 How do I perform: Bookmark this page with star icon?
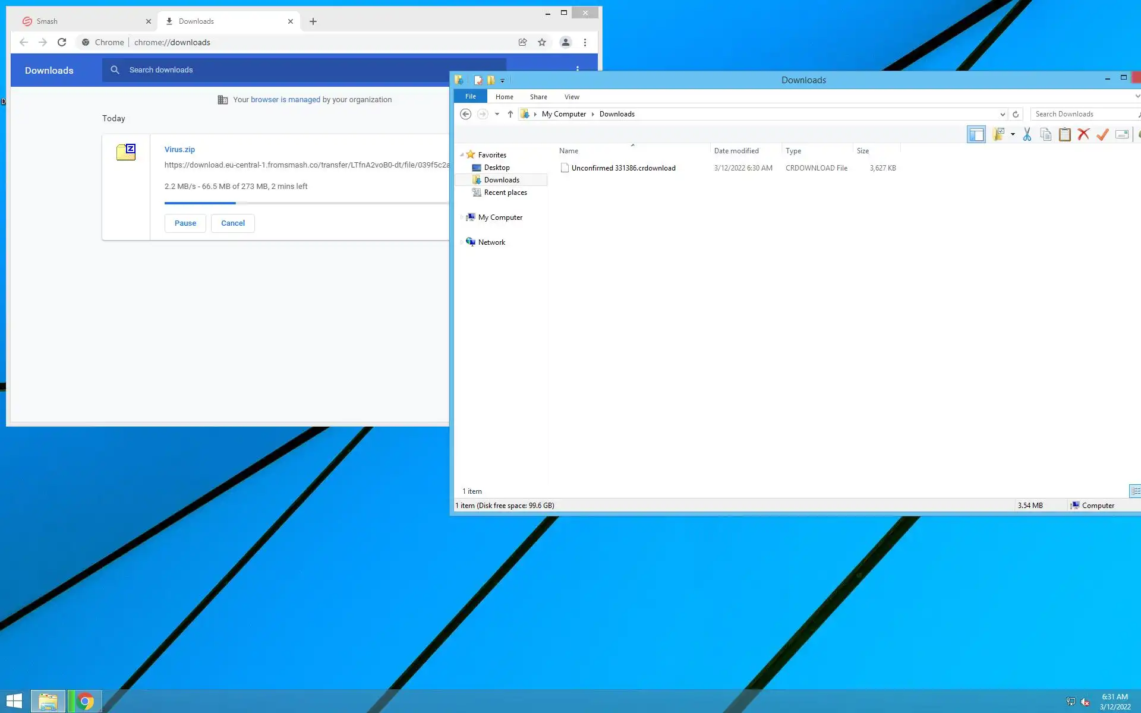pyautogui.click(x=542, y=42)
